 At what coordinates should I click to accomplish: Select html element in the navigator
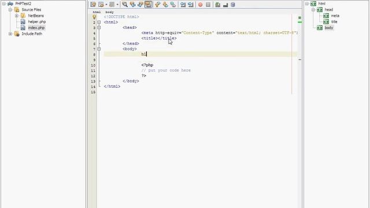point(321,4)
